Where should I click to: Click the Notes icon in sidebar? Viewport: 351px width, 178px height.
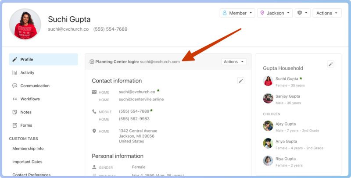(15, 112)
